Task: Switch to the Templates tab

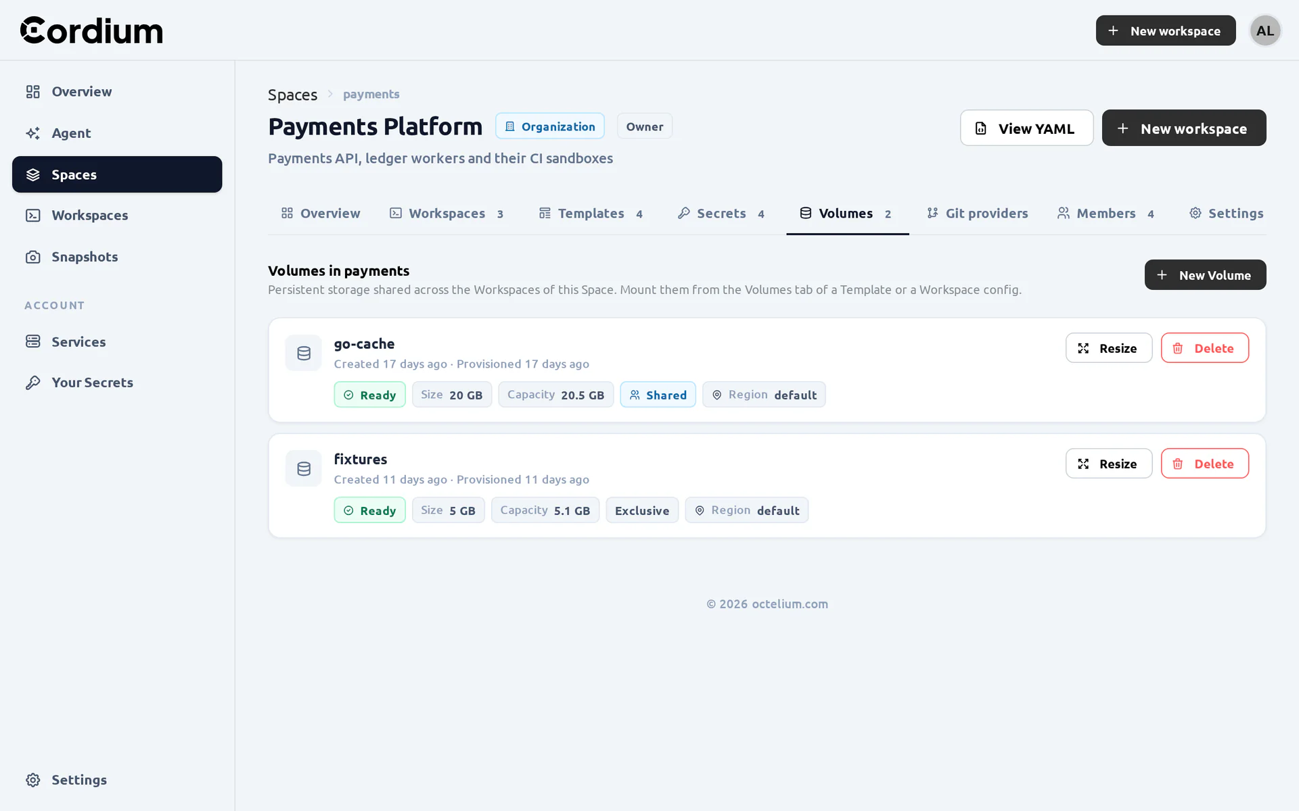Action: 591,214
